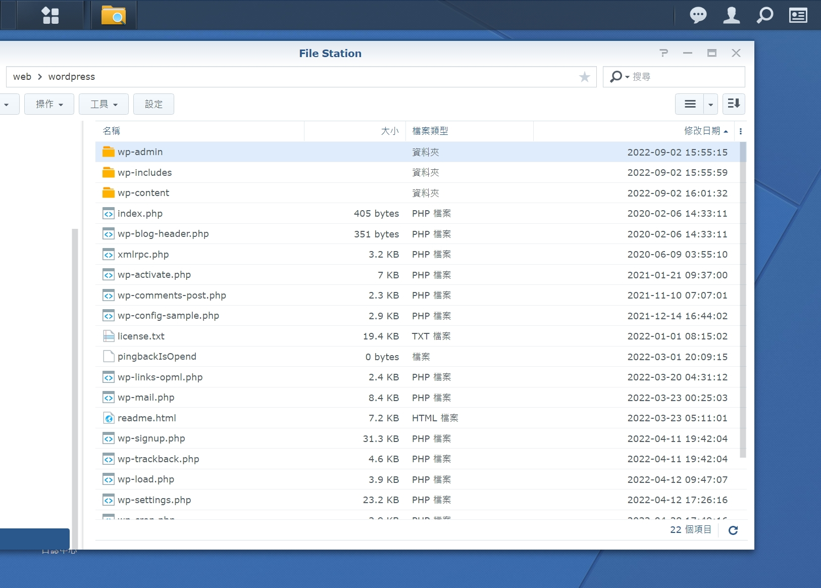Open the DSM search magnifier icon

pyautogui.click(x=765, y=15)
